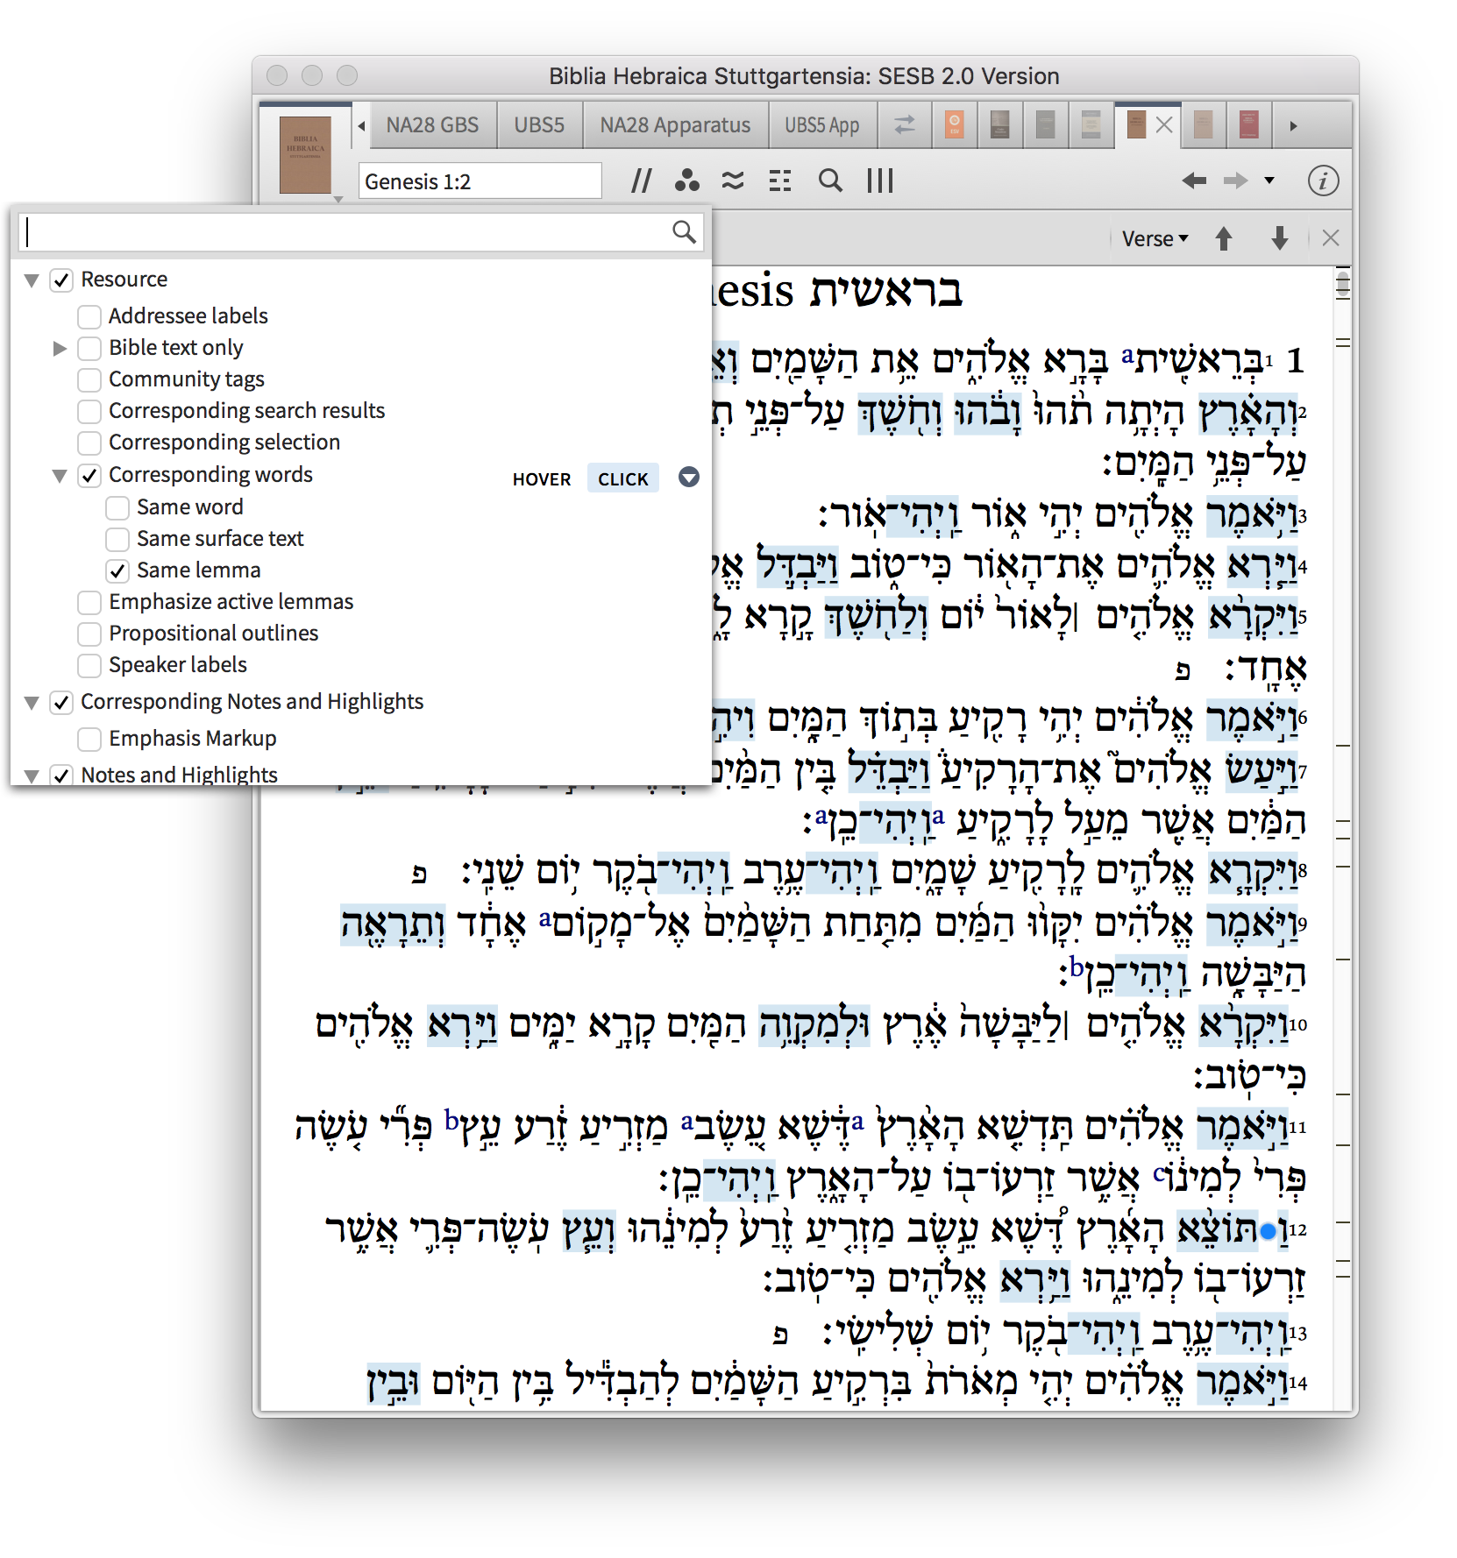Toggle Corresponding Notes and Highlights checkbox
Viewport: 1457px width, 1558px height.
coord(60,702)
